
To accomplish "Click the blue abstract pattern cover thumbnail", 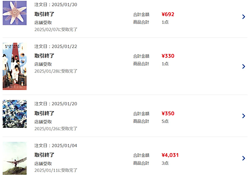I will click(15, 114).
